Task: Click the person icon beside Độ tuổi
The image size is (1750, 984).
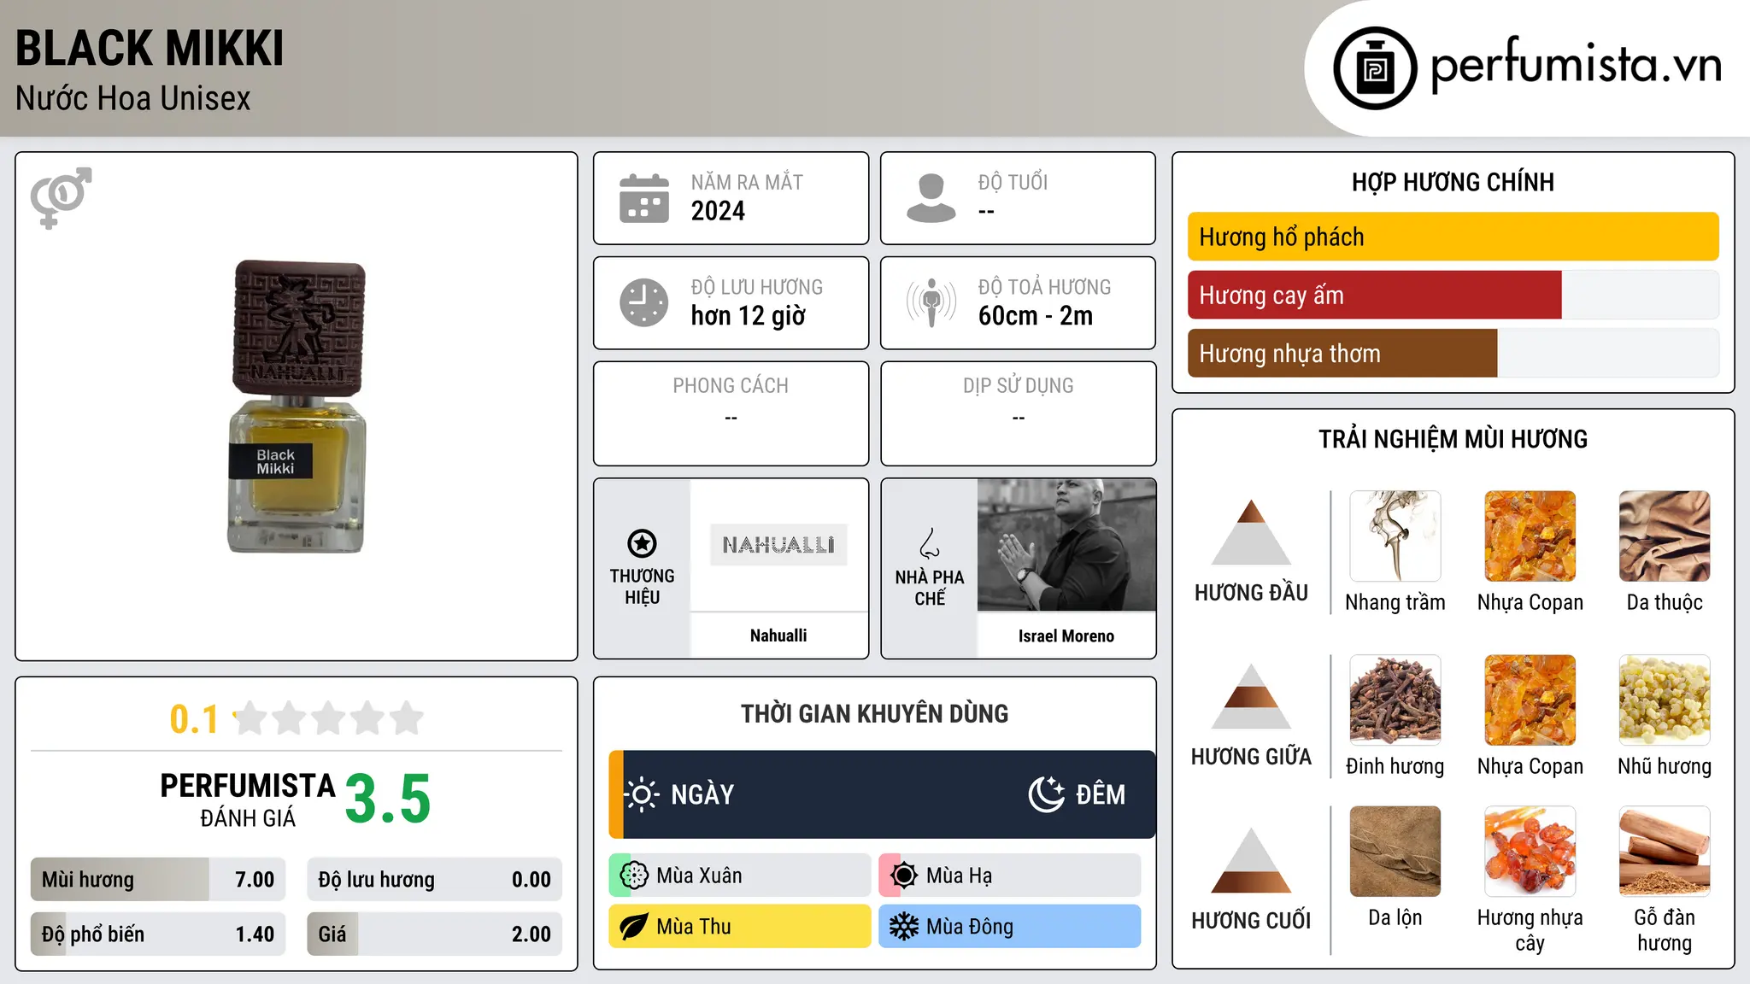Action: click(931, 198)
